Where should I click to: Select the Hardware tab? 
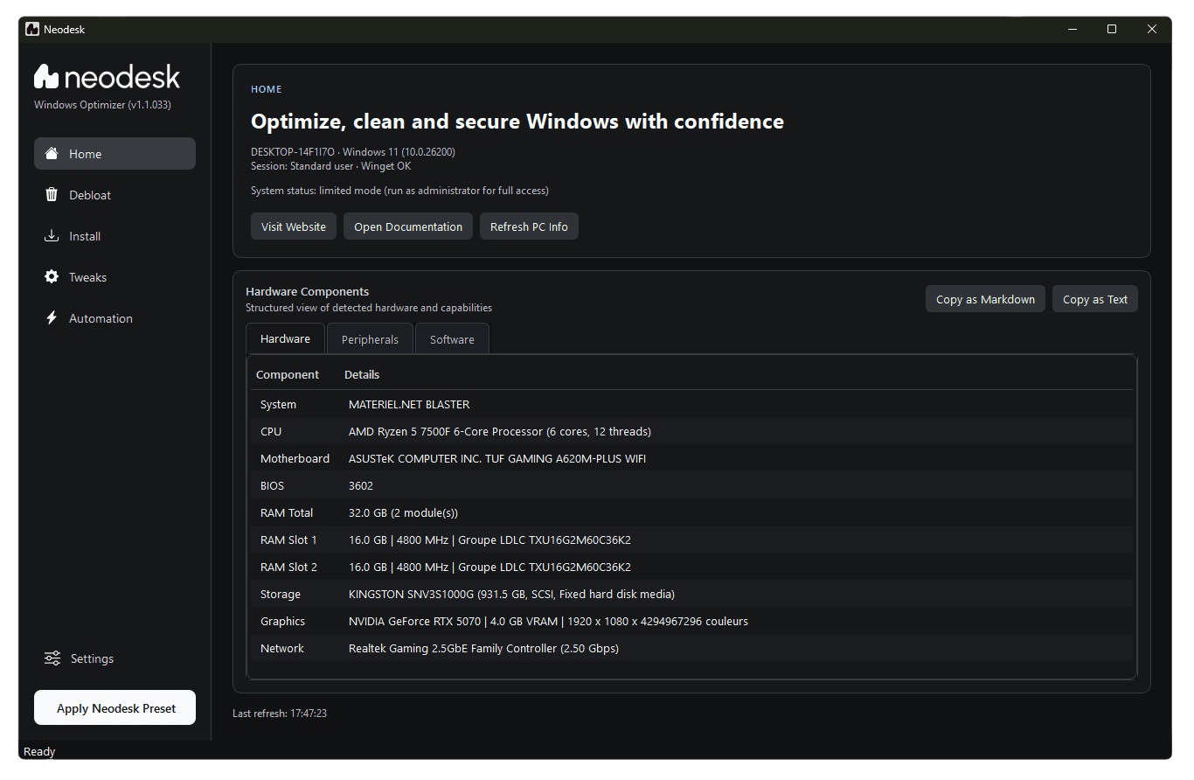click(285, 338)
